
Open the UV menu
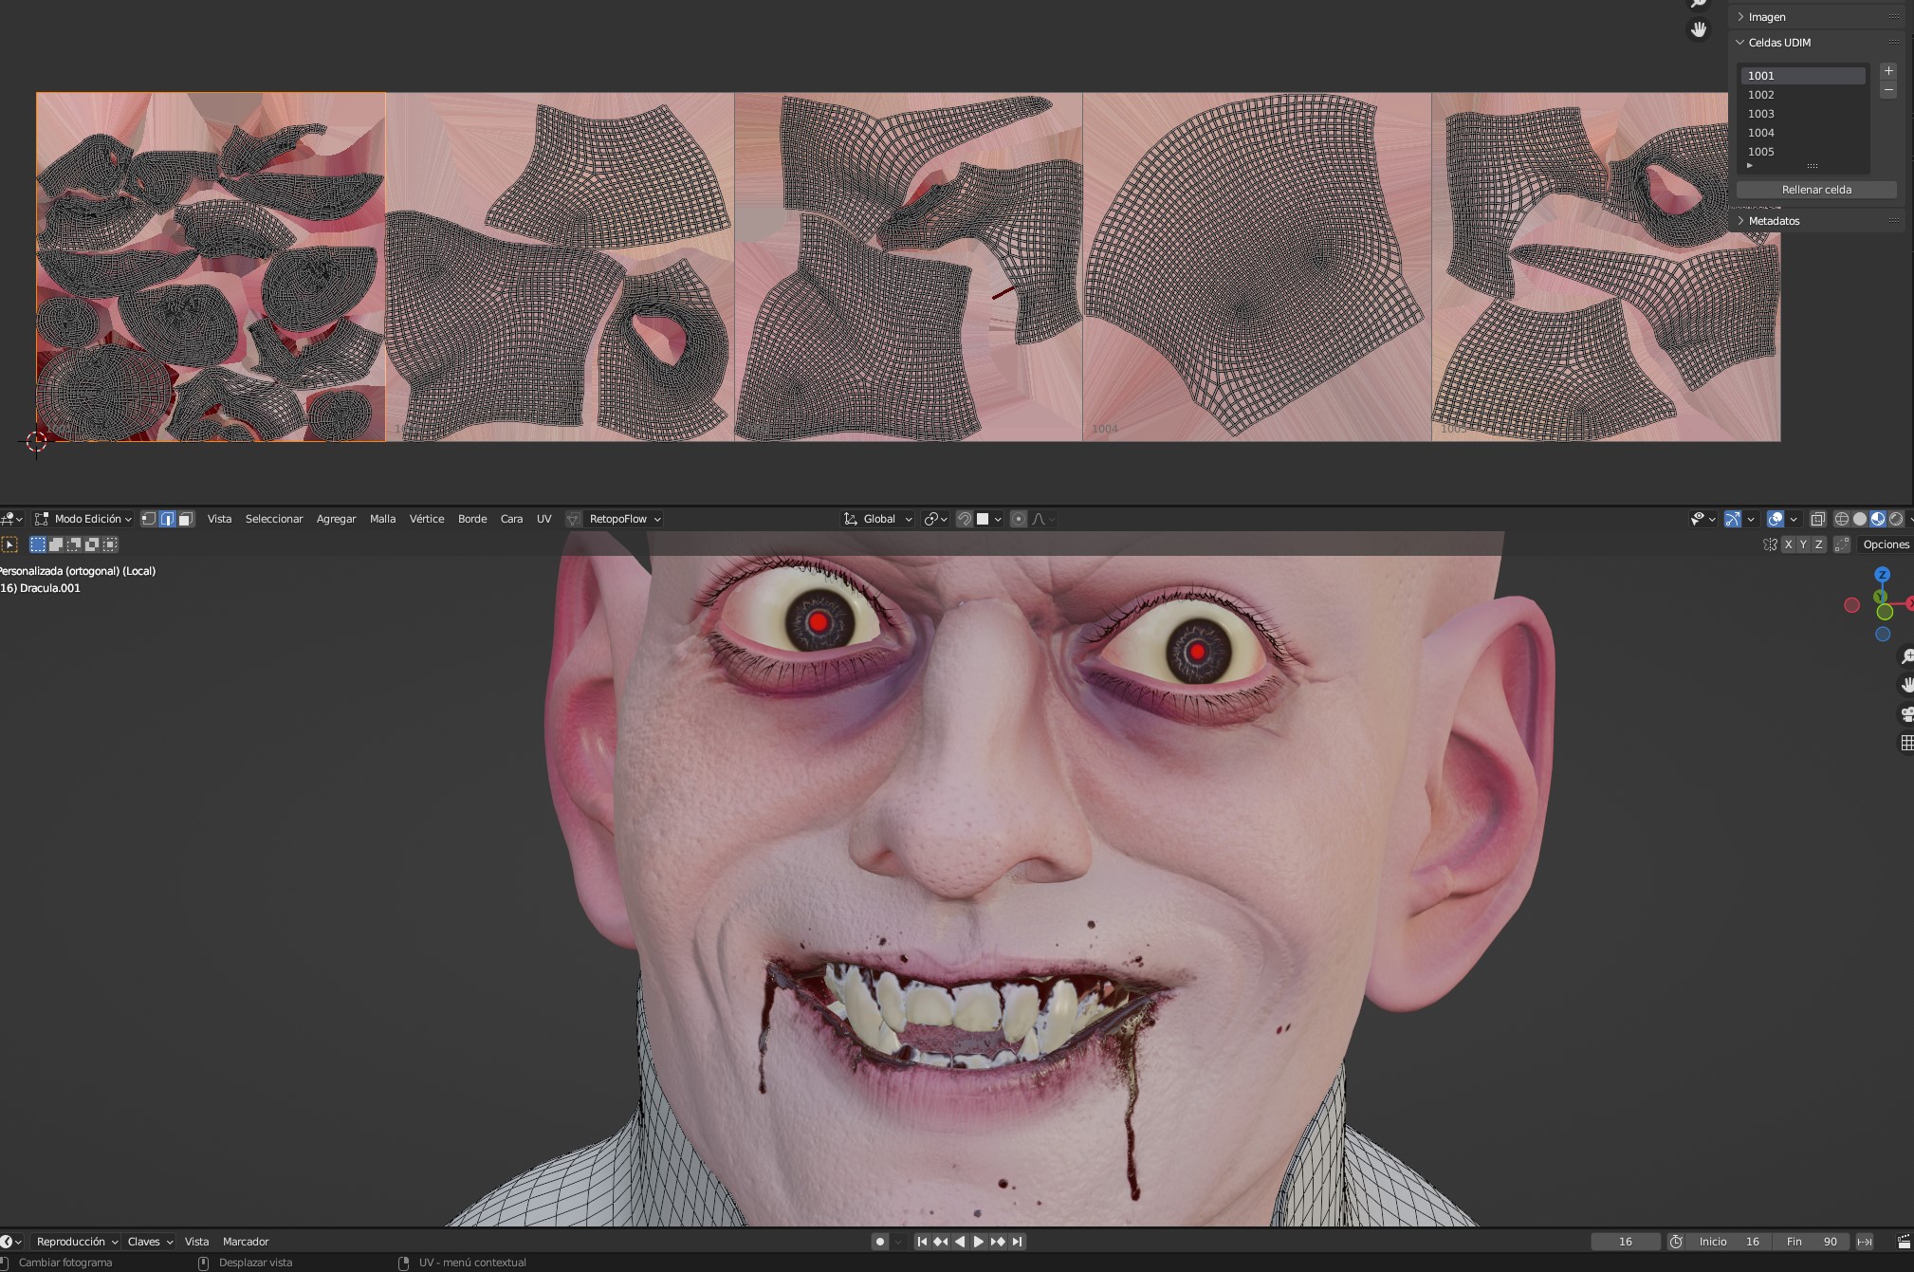(543, 519)
